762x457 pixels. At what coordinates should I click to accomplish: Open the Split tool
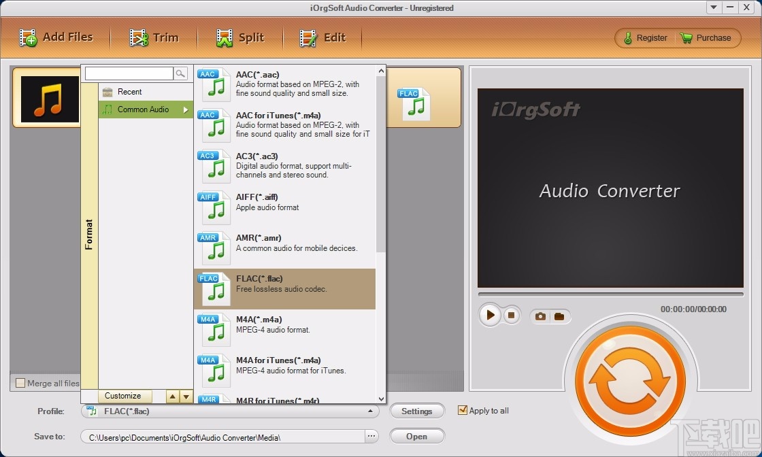pos(225,37)
